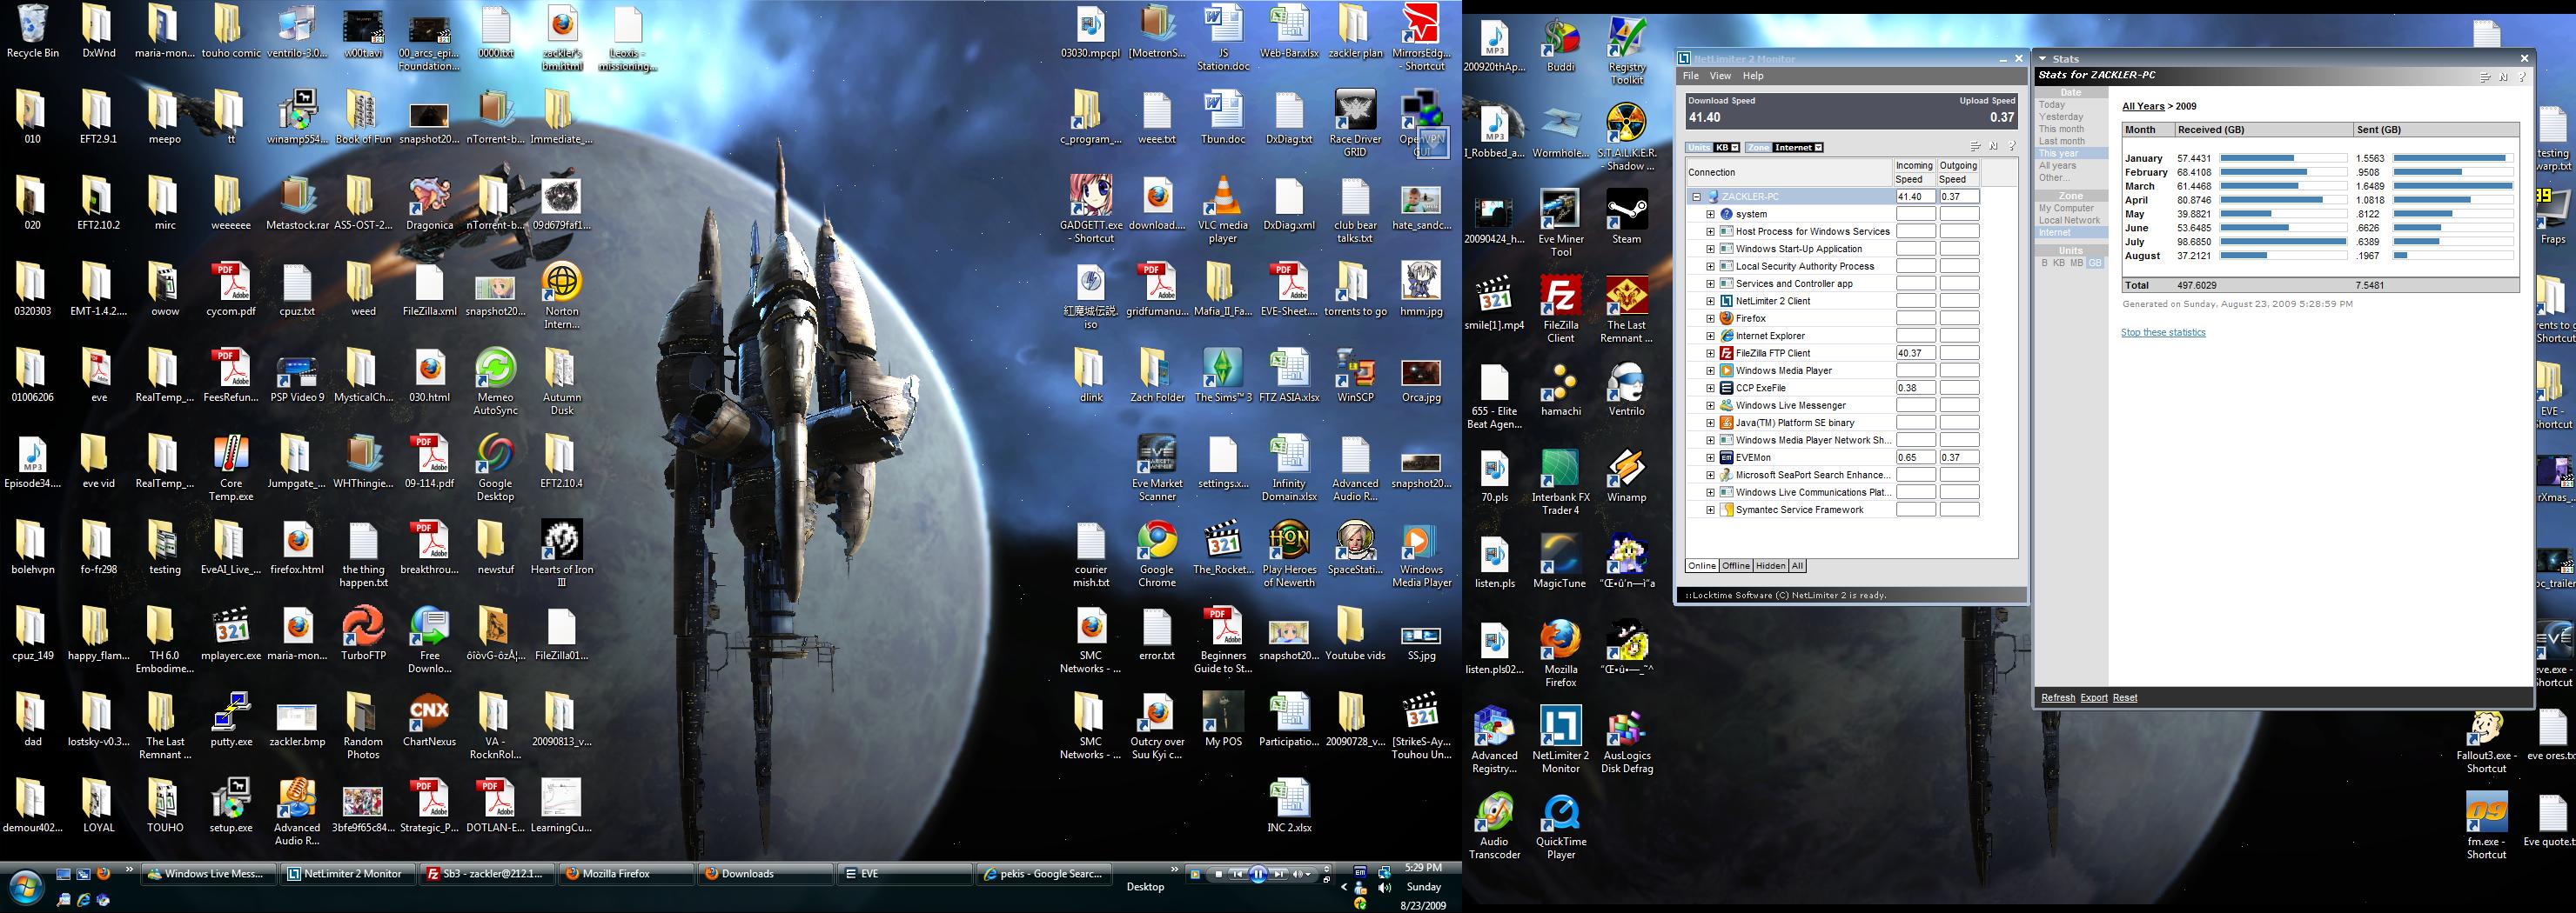
Task: Open the Help menu in NetLimiter Monitor
Action: (x=1753, y=76)
